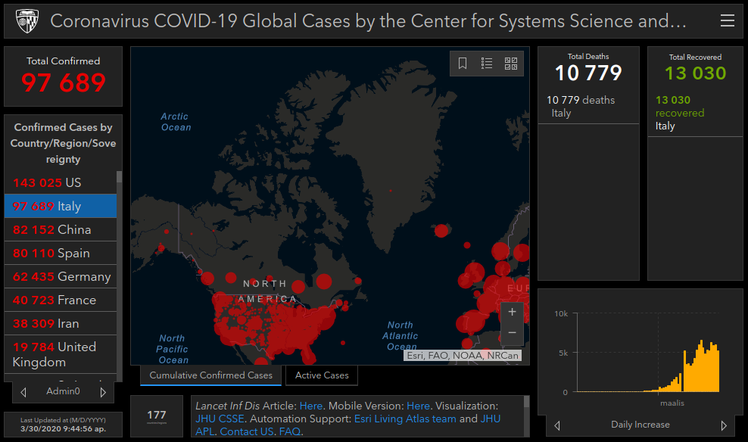Open the hamburger menu in header
748x442 pixels.
click(727, 21)
